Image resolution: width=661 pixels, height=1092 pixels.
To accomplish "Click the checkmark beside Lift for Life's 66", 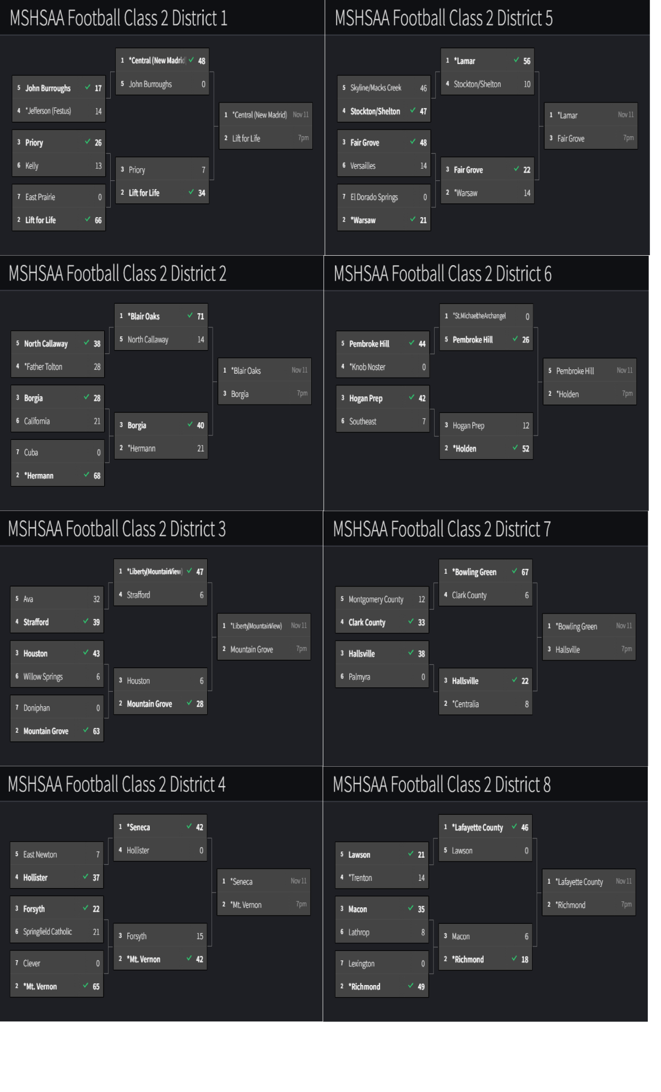I will point(88,219).
